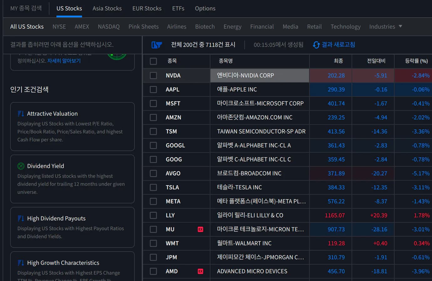This screenshot has width=432, height=281.
Task: Show Pink Sheets stocks
Action: (143, 27)
